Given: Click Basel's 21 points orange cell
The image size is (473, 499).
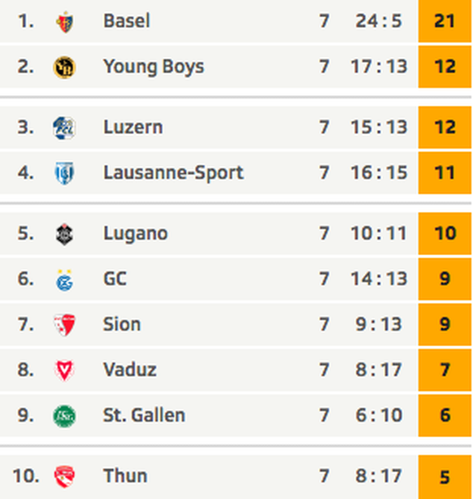Looking at the screenshot, I should [445, 21].
